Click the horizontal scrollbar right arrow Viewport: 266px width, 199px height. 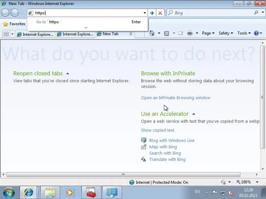click(257, 174)
